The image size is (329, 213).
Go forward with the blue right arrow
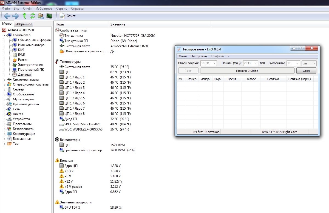16,16
